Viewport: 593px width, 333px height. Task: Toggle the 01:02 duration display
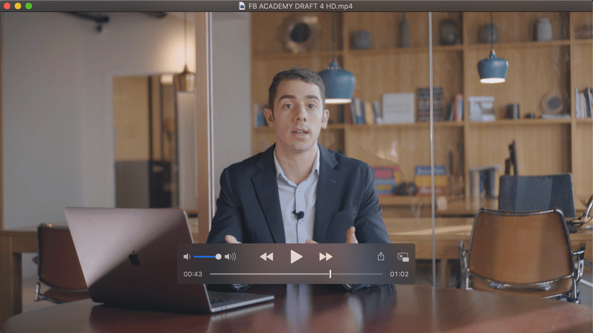(x=399, y=274)
